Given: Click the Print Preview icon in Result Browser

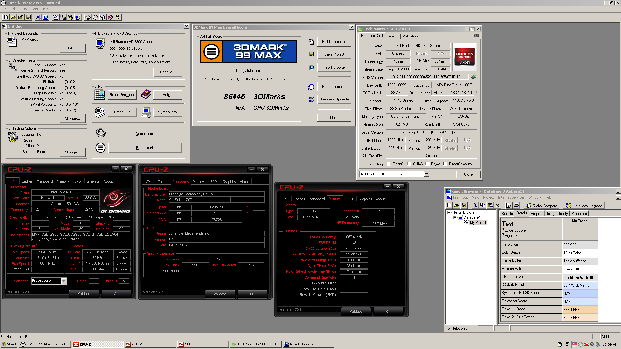Looking at the screenshot, I should 508,206.
